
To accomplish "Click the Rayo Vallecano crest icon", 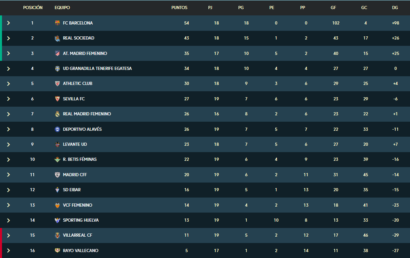I will (57, 250).
